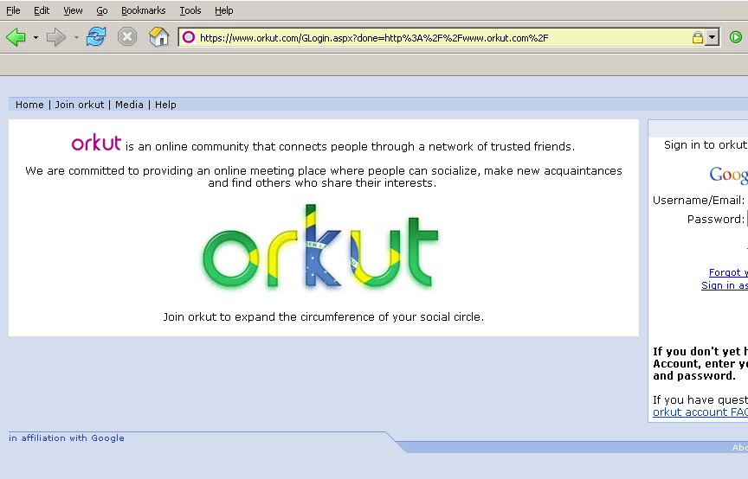
Task: Click the 'Username/Email:' label
Action: 698,201
